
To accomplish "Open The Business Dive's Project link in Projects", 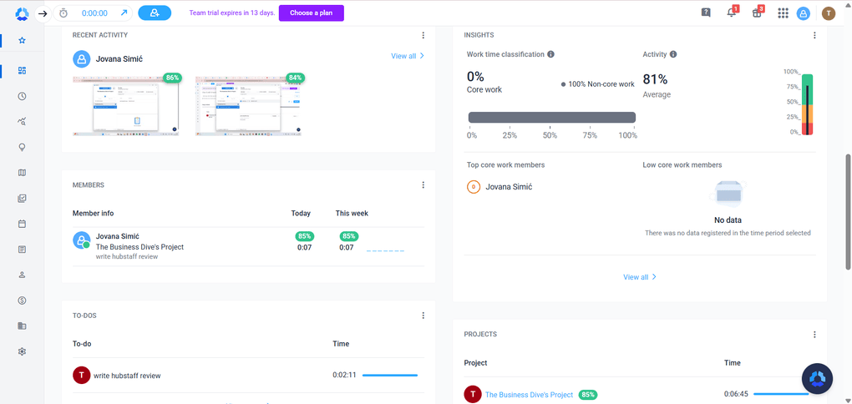I will [529, 395].
